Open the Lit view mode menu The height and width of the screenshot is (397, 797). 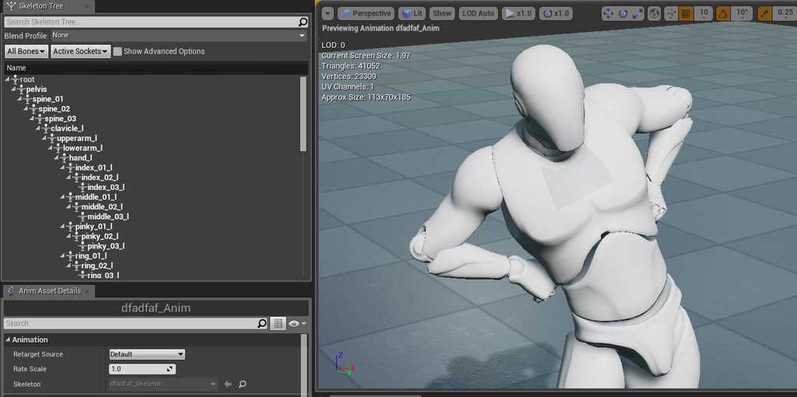click(x=413, y=14)
